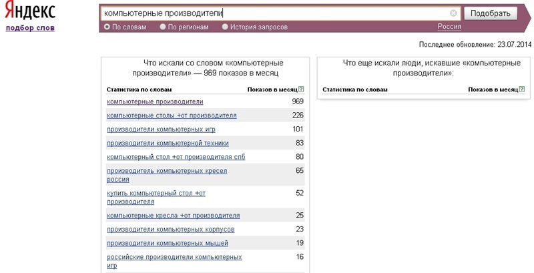The height and width of the screenshot is (273, 534).
Task: Select the 'По регионам' radio button
Action: pos(163,27)
